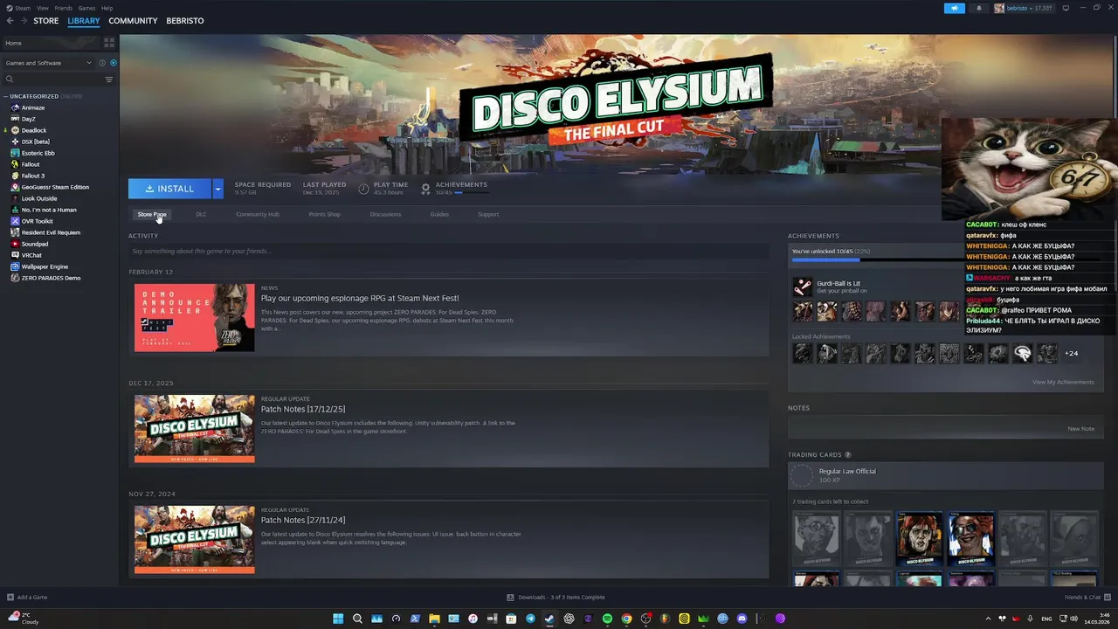Viewport: 1118px width, 629px height.
Task: Open the announcements megaphone button
Action: click(955, 8)
